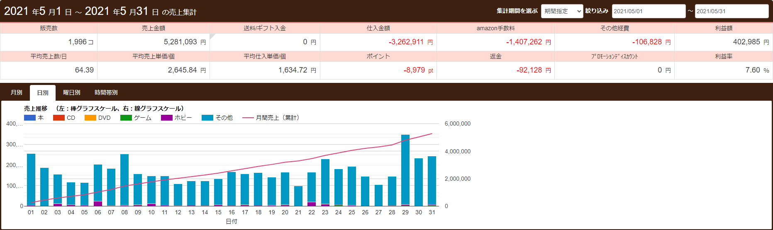The width and height of the screenshot is (773, 230).
Task: Click the orange DVD legend swatch
Action: pos(90,118)
